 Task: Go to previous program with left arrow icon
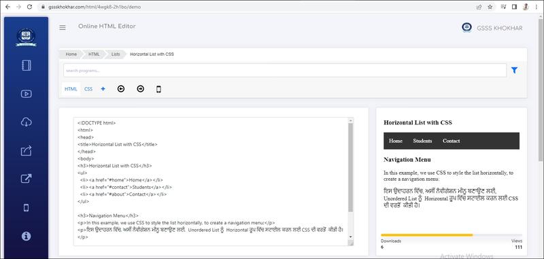[x=121, y=89]
